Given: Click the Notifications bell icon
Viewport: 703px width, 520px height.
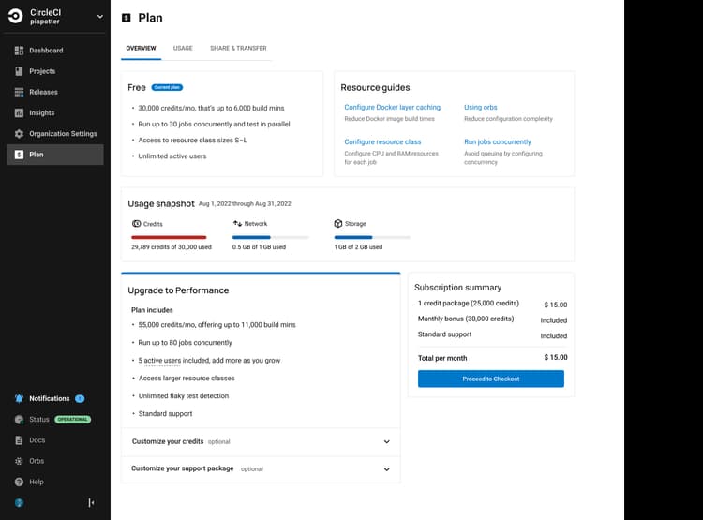Looking at the screenshot, I should pos(19,398).
